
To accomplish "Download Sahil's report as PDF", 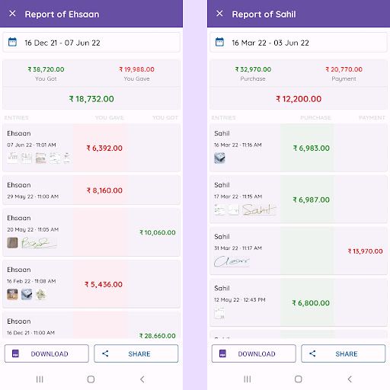I will click(254, 353).
